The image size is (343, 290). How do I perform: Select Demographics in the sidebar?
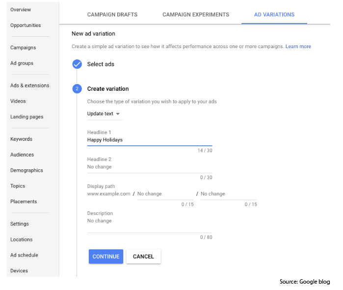[x=26, y=170]
